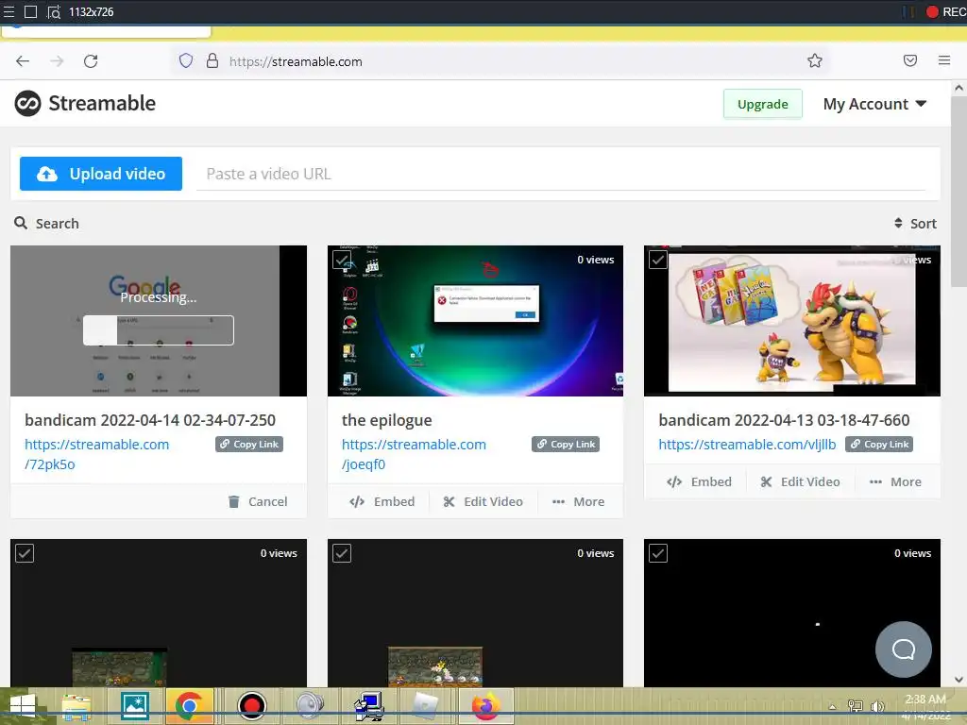Click the Paste a video URL field
Viewport: 967px width, 725px height.
[561, 174]
